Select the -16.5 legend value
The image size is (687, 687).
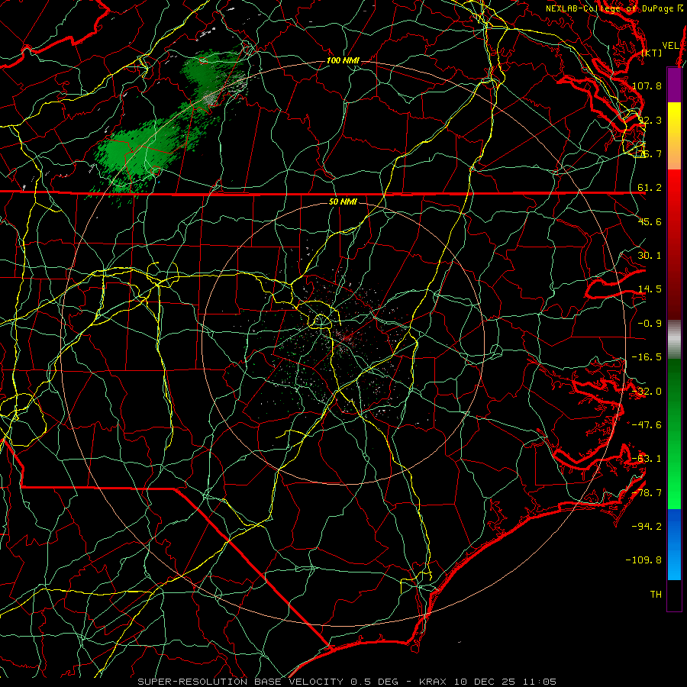(x=647, y=357)
